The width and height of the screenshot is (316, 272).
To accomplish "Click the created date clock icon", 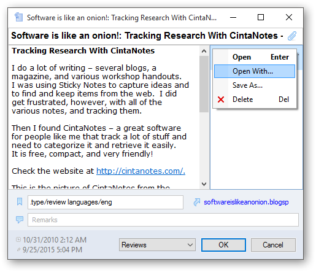I will pyautogui.click(x=18, y=239).
